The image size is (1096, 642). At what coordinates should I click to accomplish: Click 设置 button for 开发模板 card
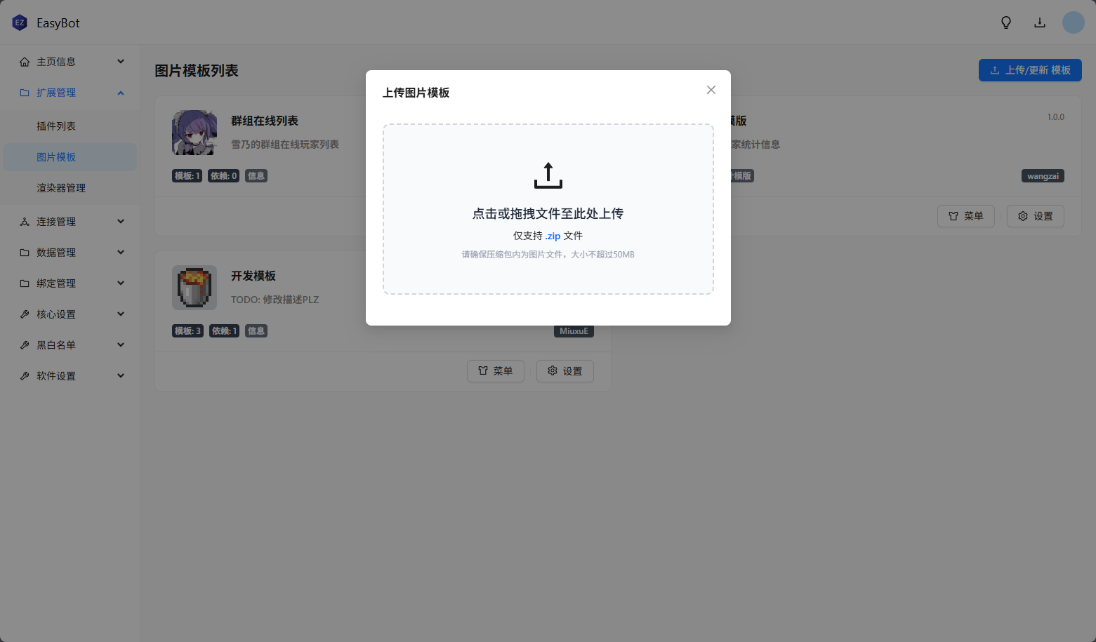coord(564,371)
